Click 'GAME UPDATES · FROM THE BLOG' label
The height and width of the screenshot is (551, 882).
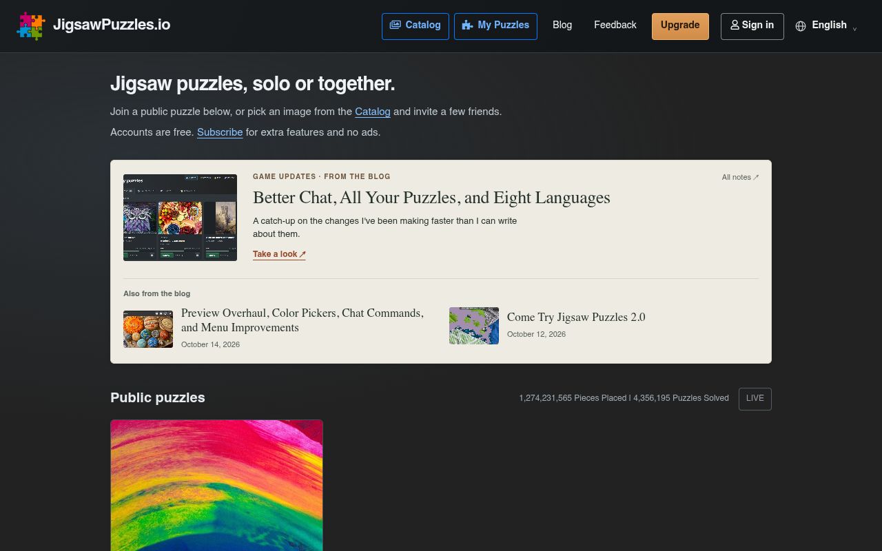click(322, 177)
